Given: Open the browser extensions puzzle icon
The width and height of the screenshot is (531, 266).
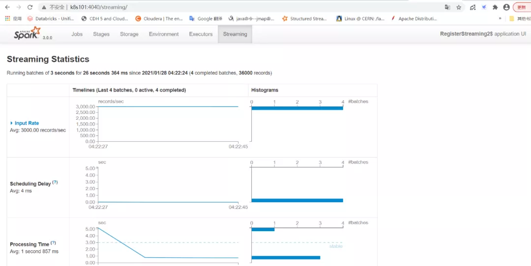Looking at the screenshot, I should 495,7.
